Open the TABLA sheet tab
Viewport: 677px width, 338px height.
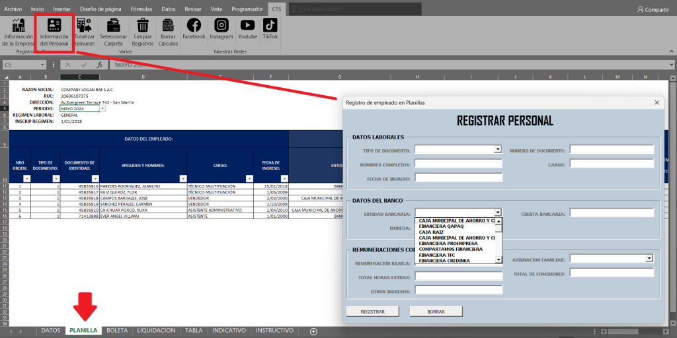(194, 331)
